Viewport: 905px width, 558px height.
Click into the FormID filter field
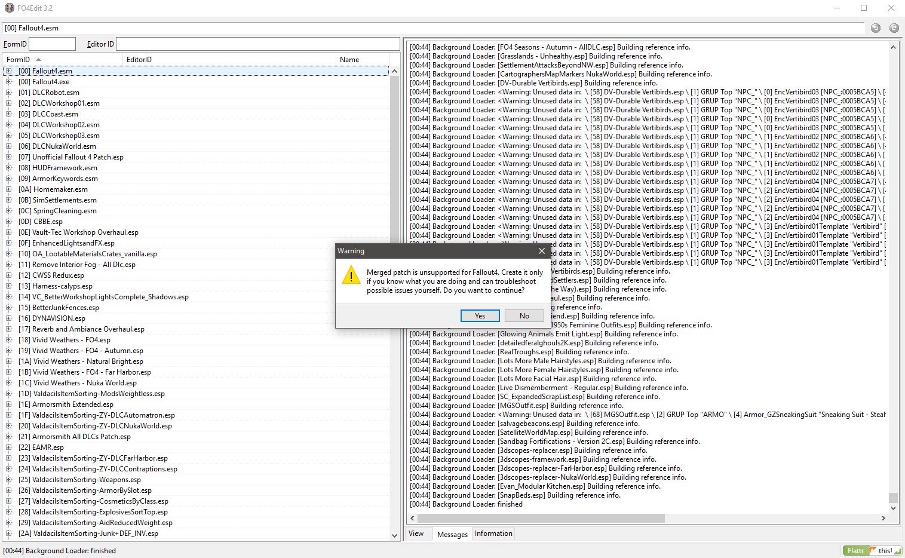click(x=53, y=44)
